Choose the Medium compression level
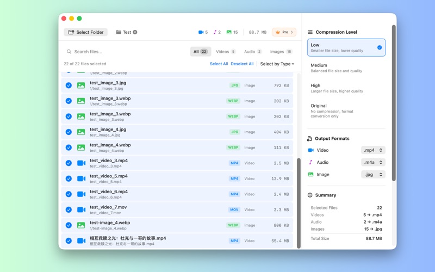This screenshot has height=272, width=435. click(346, 68)
